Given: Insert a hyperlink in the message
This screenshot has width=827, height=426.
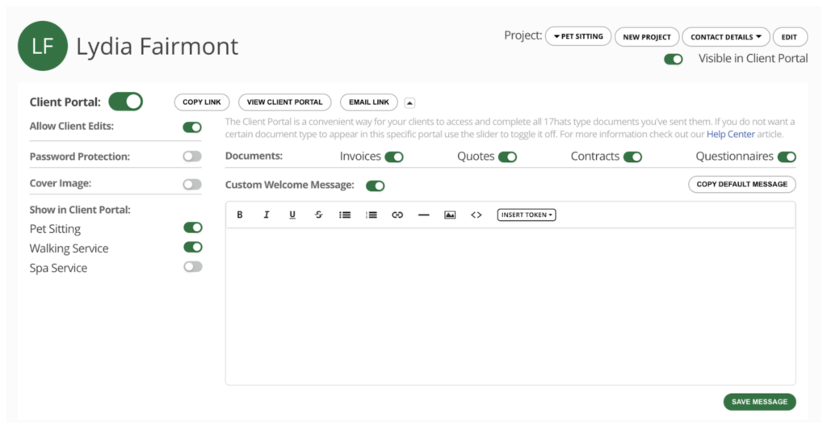Looking at the screenshot, I should [397, 215].
